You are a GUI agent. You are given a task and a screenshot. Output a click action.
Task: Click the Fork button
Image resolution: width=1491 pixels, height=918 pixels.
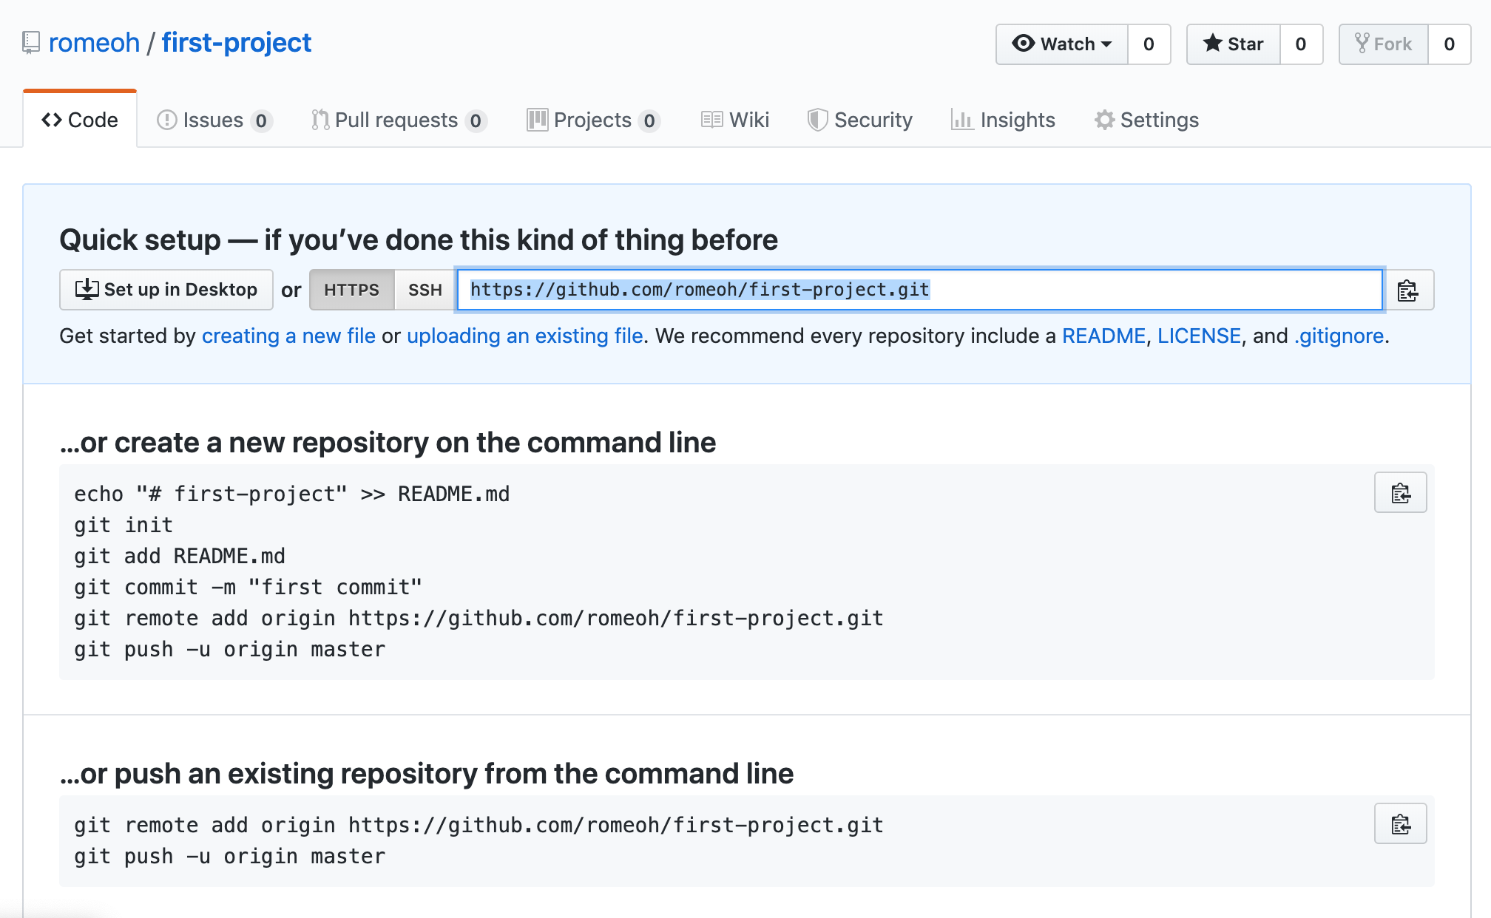[1383, 44]
